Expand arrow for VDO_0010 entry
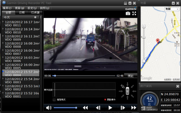The image size is (181, 113). coord(3,29)
